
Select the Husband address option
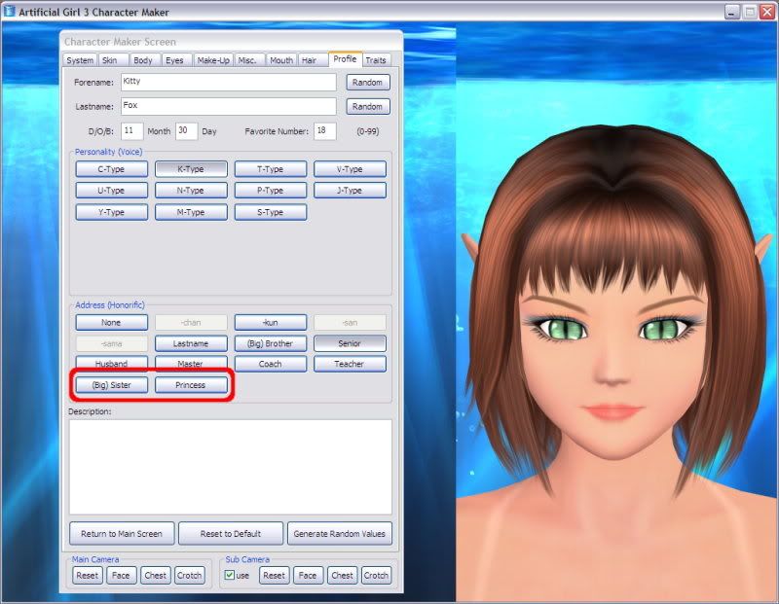coord(111,364)
